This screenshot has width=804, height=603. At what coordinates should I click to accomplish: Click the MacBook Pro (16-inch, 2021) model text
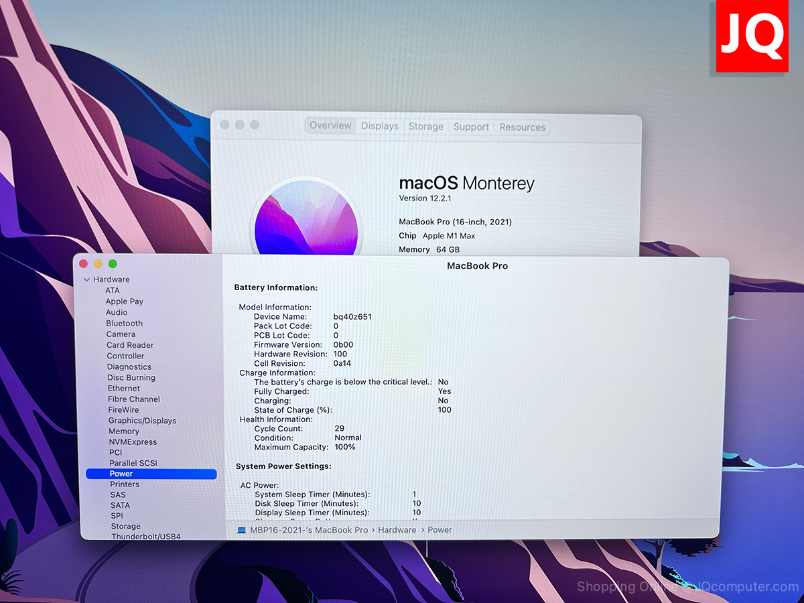[x=456, y=222]
